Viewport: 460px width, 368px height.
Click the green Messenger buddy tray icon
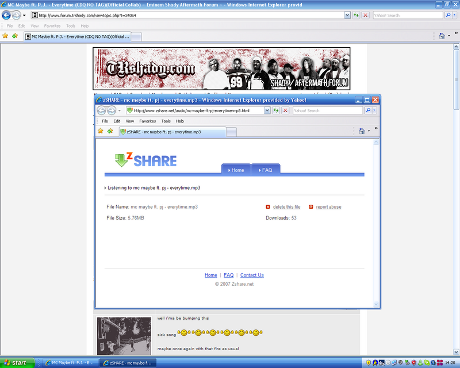(x=420, y=363)
